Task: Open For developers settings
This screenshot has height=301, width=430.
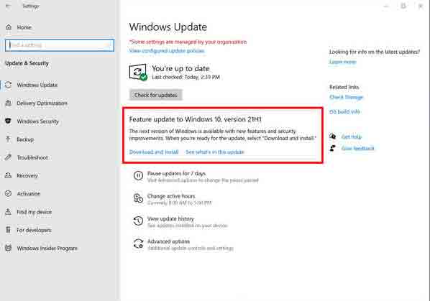Action: click(34, 230)
